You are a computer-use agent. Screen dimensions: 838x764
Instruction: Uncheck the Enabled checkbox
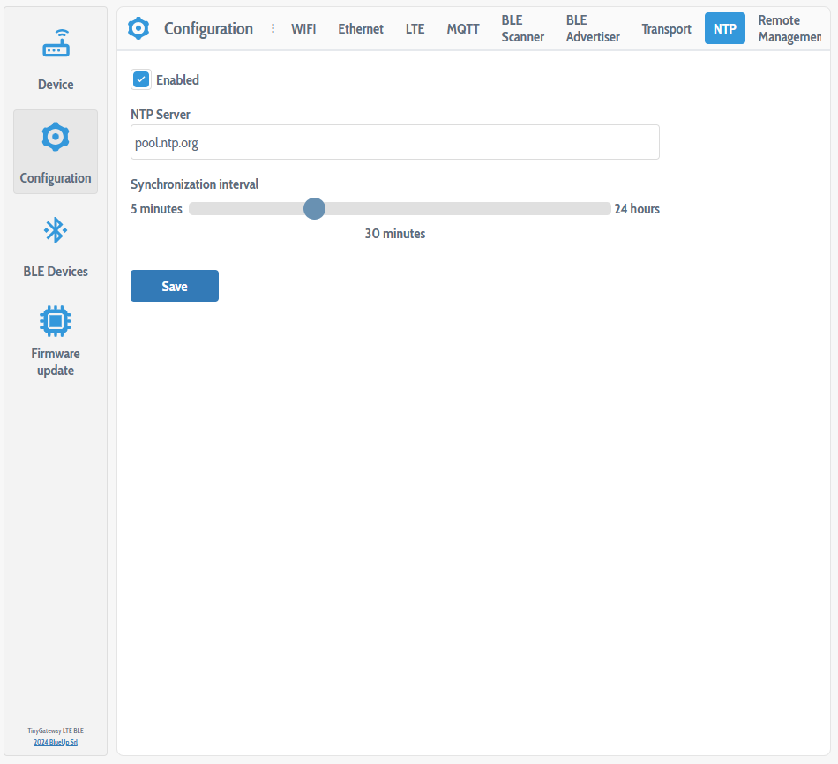point(141,79)
